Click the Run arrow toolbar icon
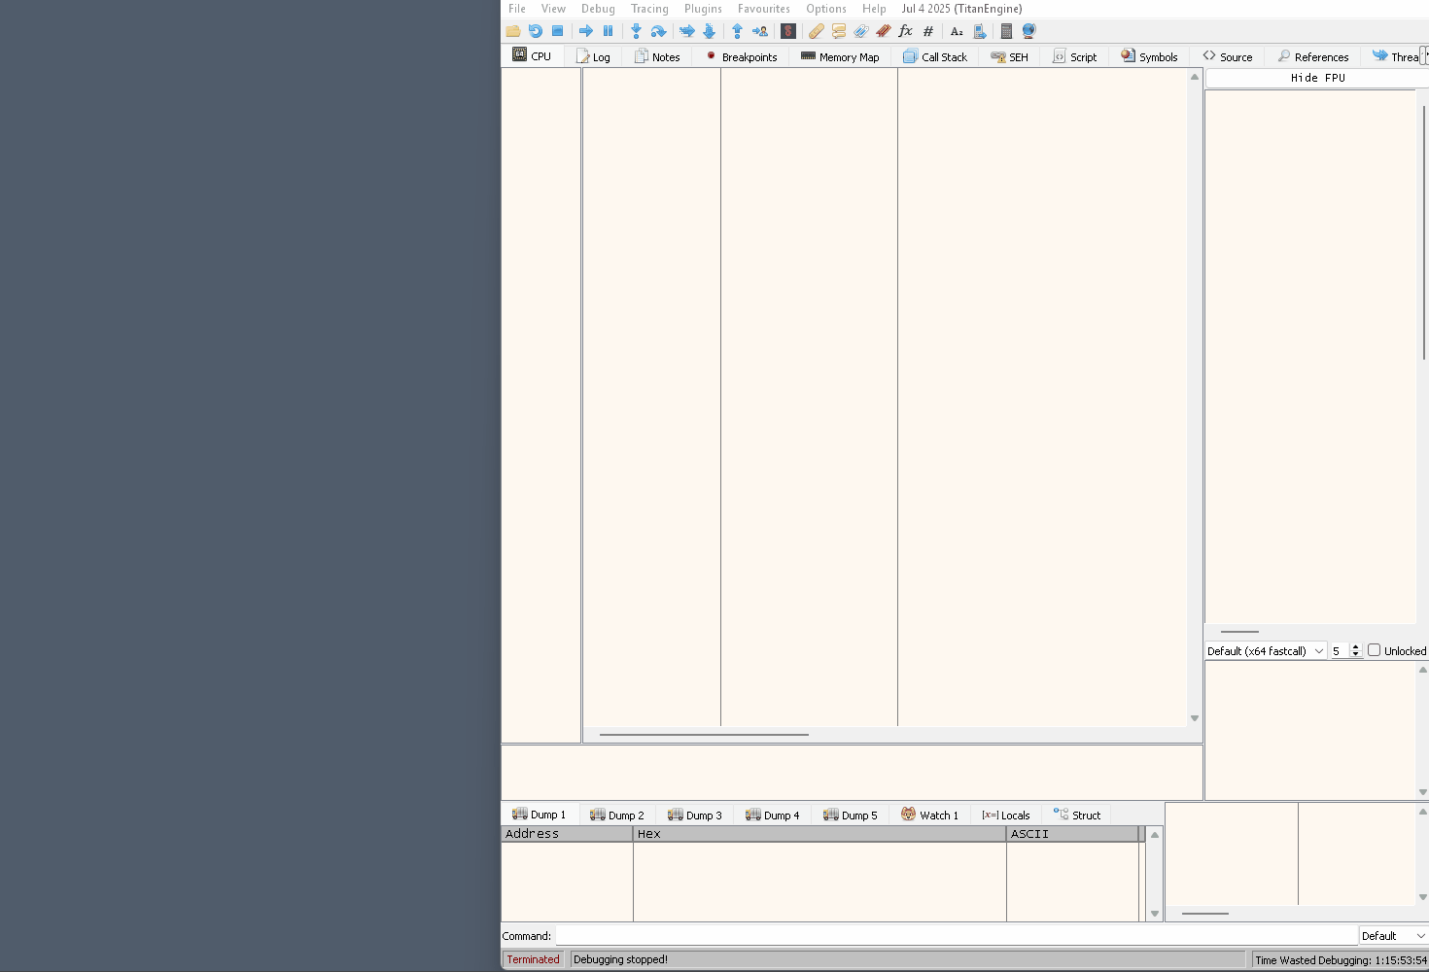The width and height of the screenshot is (1429, 972). point(586,31)
